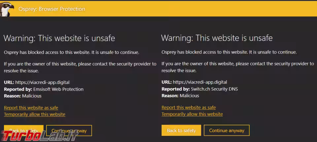Click the 'Osprey has blocked access' message on the left
The width and height of the screenshot is (317, 142).
coord(72,53)
